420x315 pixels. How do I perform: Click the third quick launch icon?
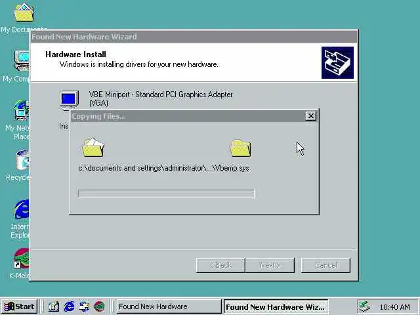(x=84, y=306)
